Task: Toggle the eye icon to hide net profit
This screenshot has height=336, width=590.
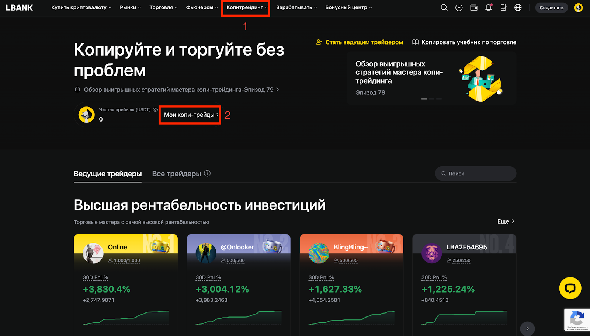Action: pos(155,109)
